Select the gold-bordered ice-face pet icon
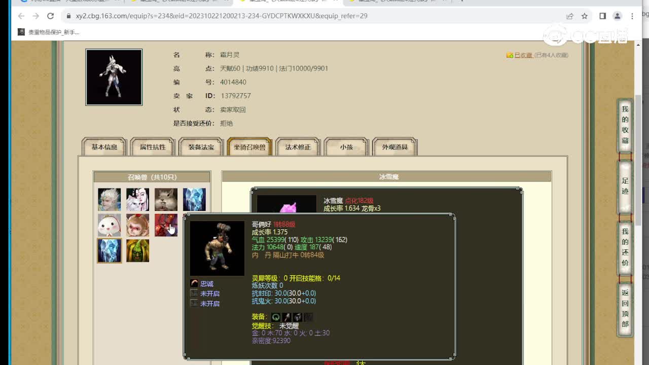Viewport: 649px width, 365px height. 110,250
